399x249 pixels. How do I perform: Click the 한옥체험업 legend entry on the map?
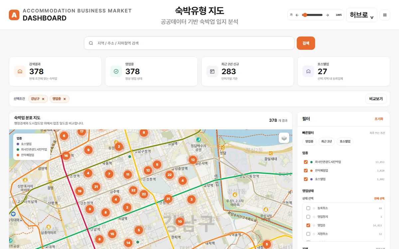[25, 155]
